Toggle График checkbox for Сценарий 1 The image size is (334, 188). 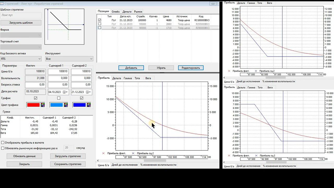(x=59, y=98)
